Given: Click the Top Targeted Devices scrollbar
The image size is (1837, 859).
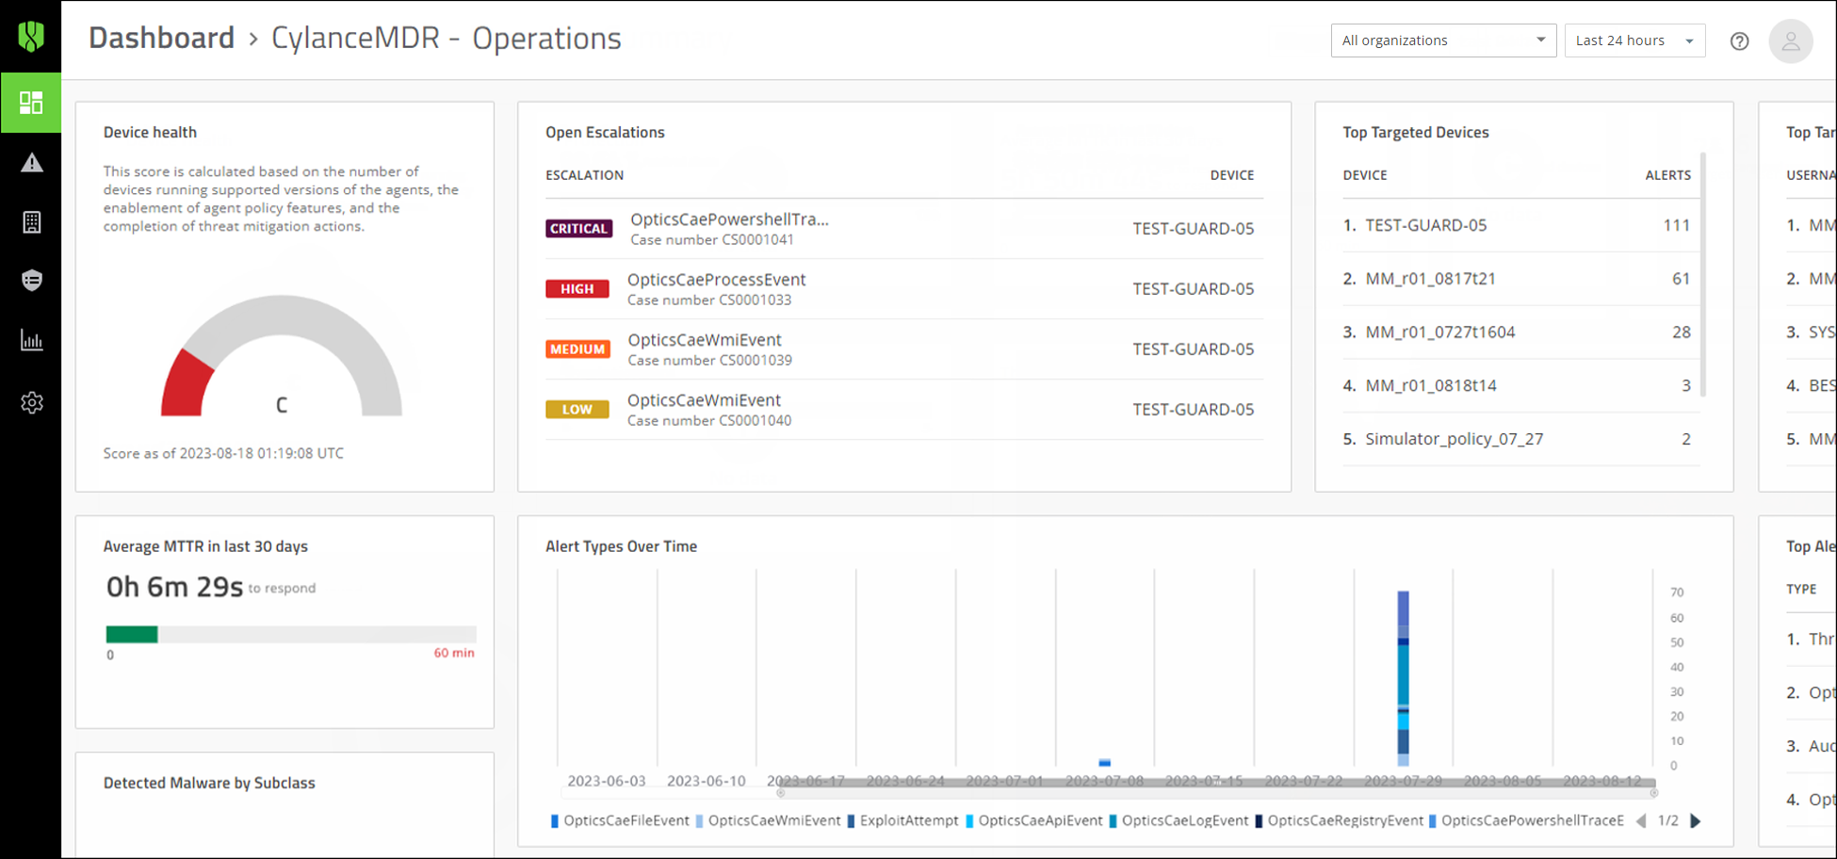Looking at the screenshot, I should (1702, 274).
